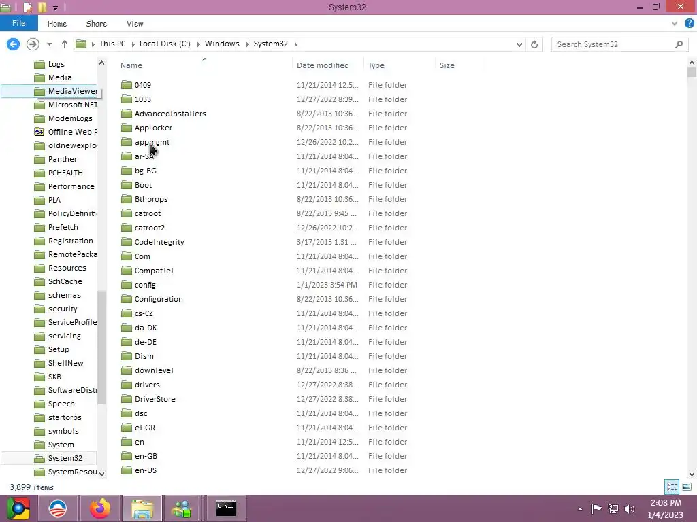Open the Home ribbon tab
The image size is (697, 522).
click(x=57, y=24)
